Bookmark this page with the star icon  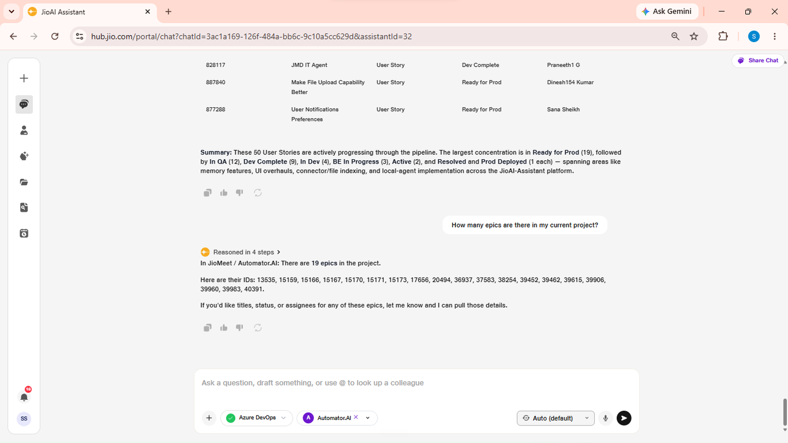[x=694, y=36]
